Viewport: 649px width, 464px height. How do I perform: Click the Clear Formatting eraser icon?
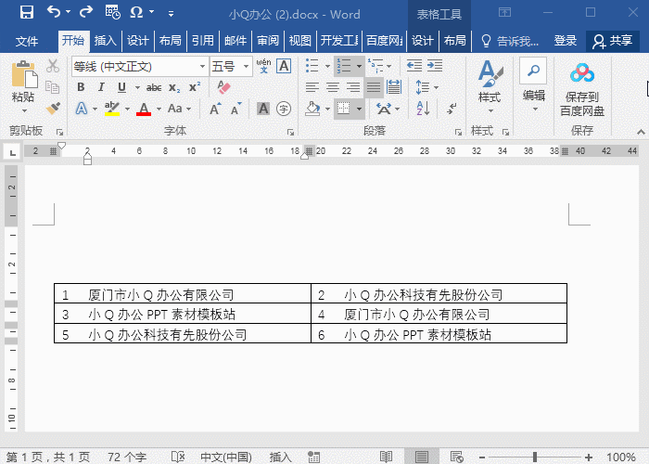(x=223, y=87)
